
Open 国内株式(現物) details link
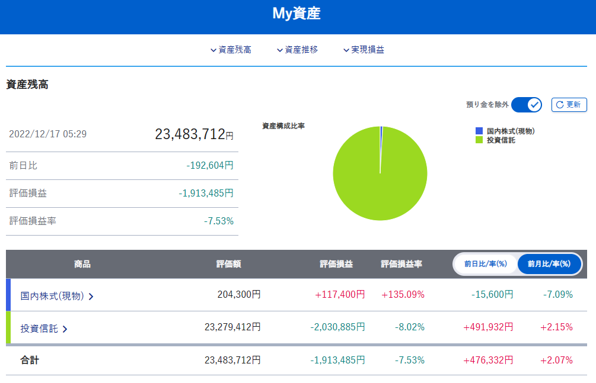57,296
